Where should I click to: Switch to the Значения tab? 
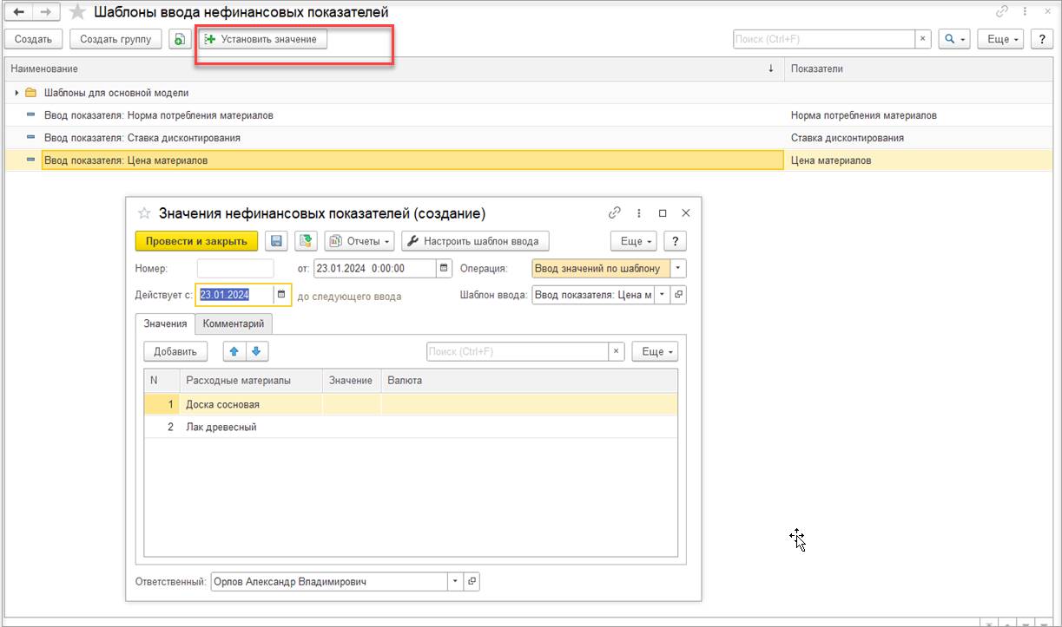pos(165,323)
